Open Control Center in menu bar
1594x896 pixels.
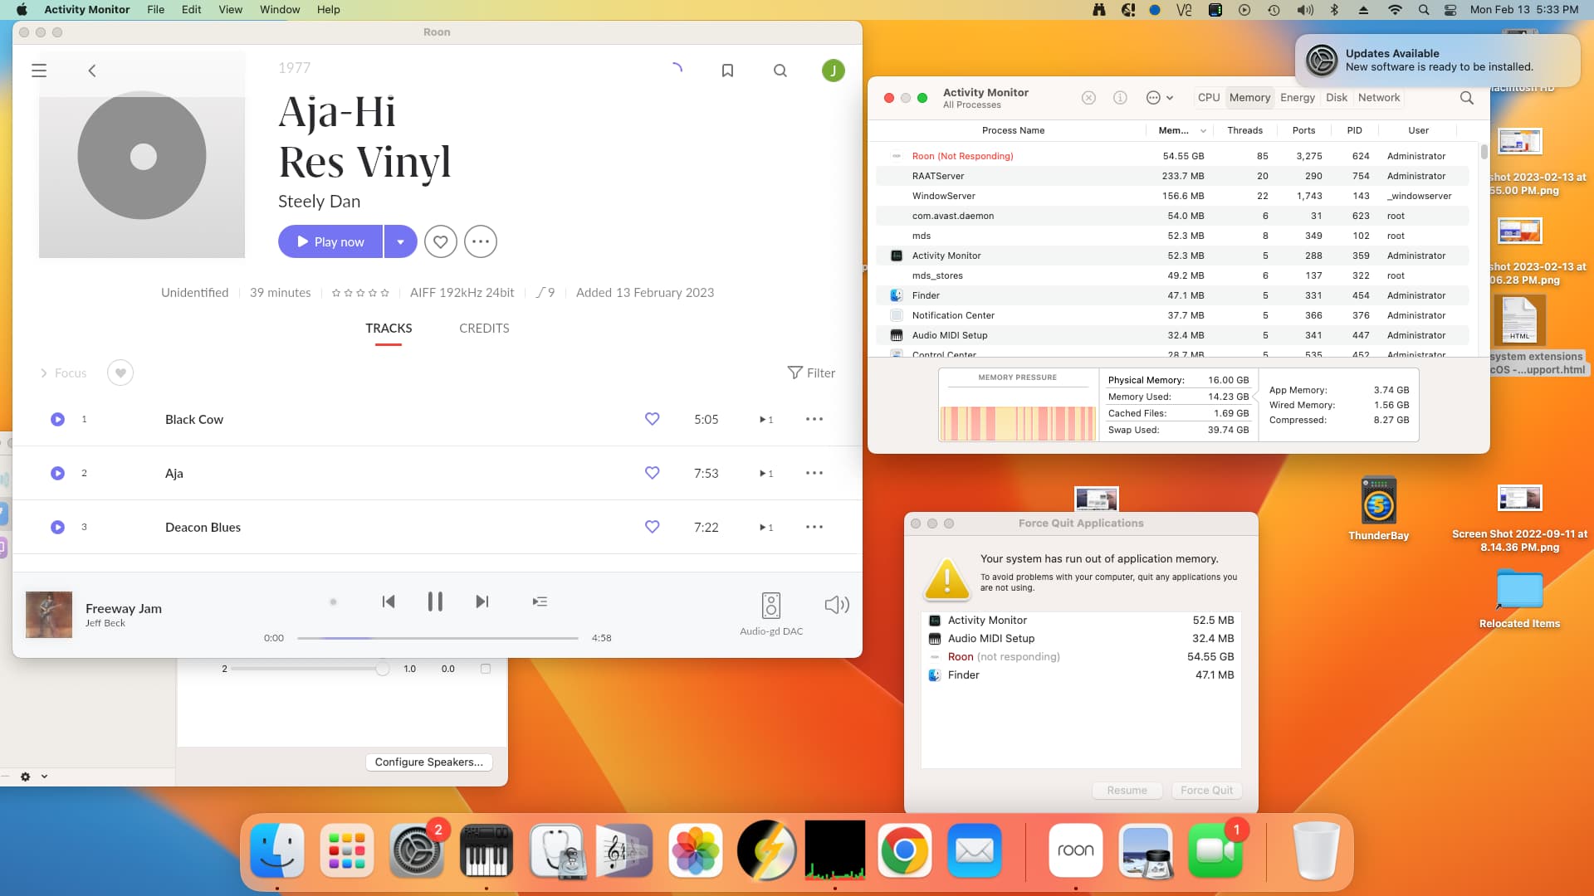coord(1450,10)
